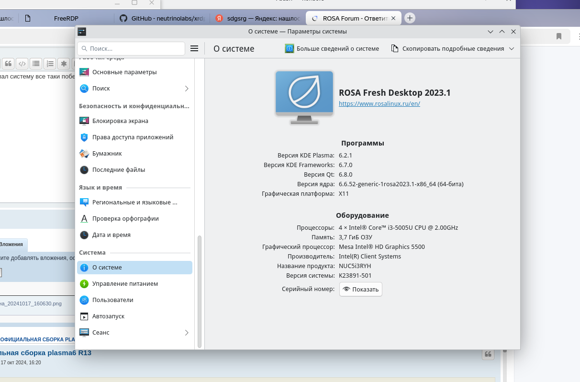Expand the Поиск submenu chevron

pos(187,89)
